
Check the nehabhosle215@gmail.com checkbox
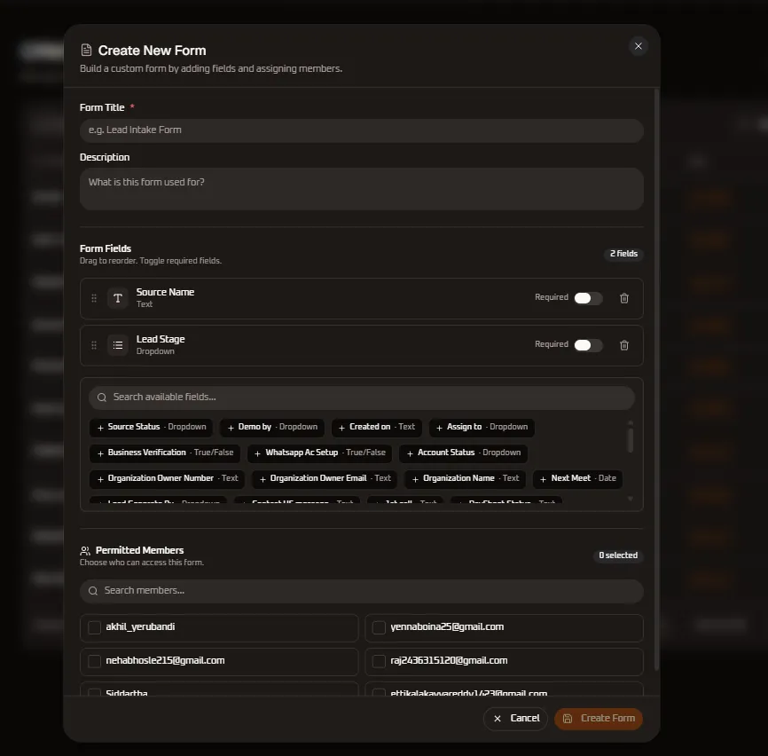pyautogui.click(x=94, y=661)
